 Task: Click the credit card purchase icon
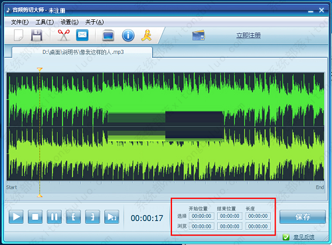point(199,35)
